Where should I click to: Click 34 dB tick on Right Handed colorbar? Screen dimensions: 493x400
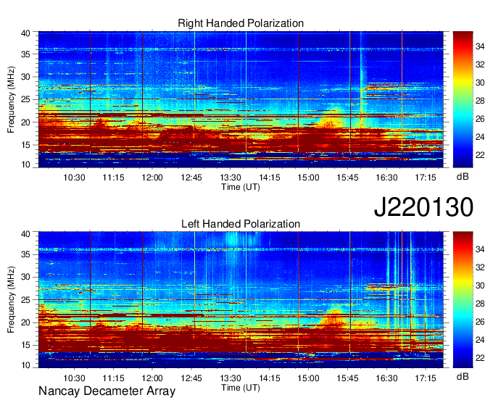tap(480, 47)
